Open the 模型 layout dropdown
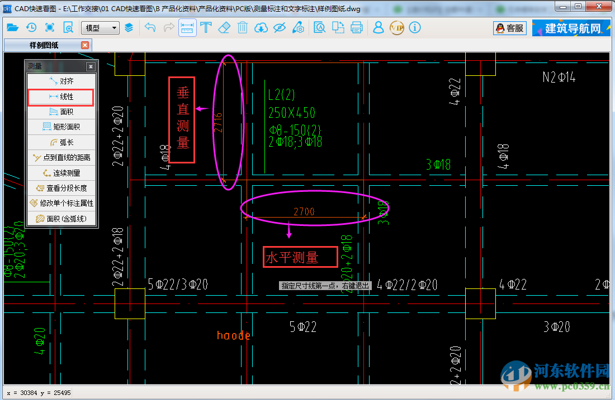 click(100, 28)
